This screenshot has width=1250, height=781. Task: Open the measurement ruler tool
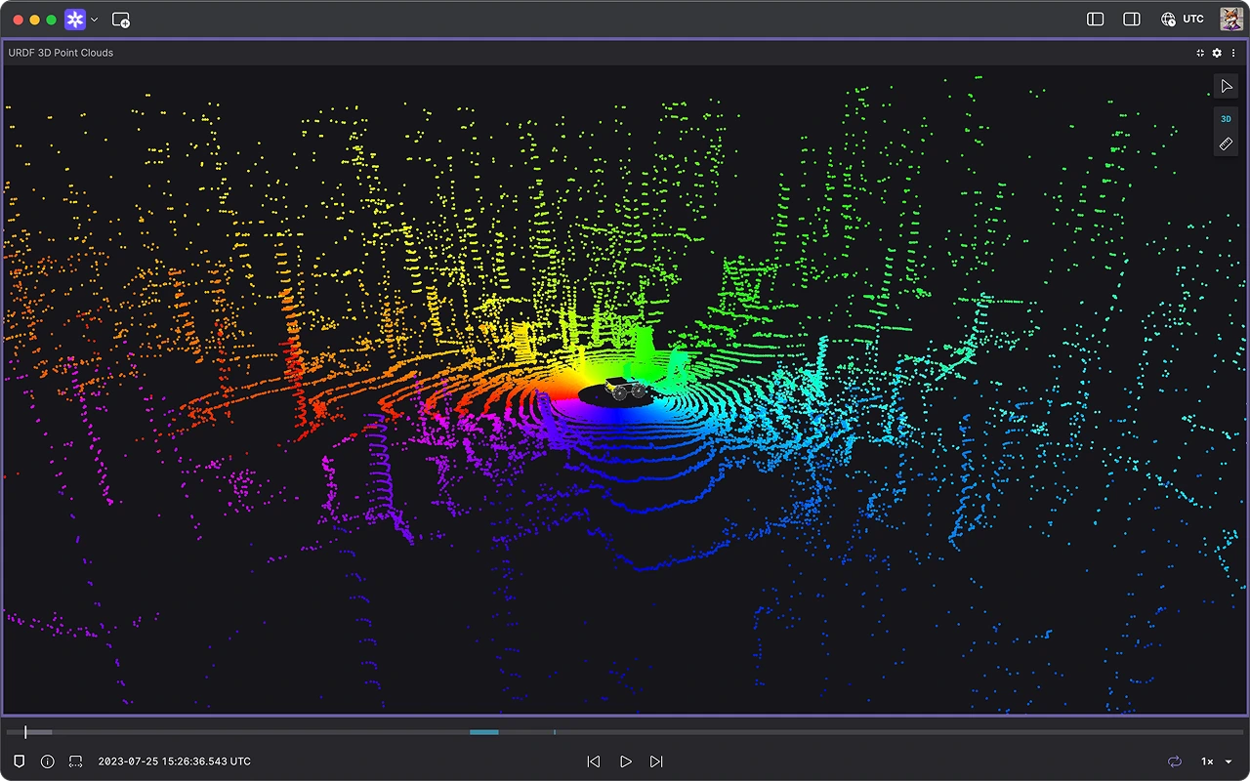tap(1227, 144)
